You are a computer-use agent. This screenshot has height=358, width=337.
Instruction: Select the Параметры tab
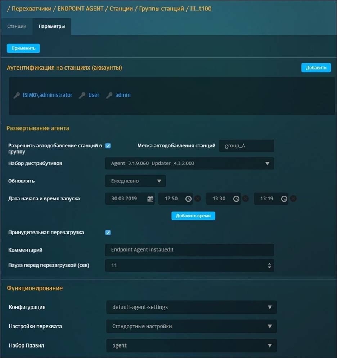tap(52, 26)
